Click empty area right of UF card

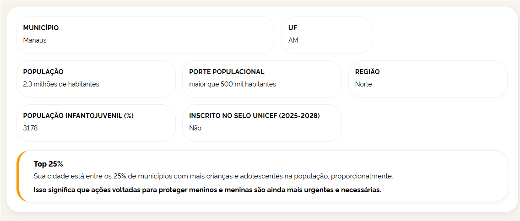pos(439,35)
